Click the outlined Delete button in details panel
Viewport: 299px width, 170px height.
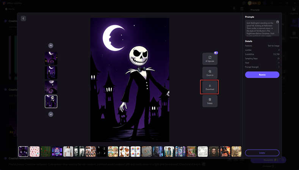click(x=262, y=153)
